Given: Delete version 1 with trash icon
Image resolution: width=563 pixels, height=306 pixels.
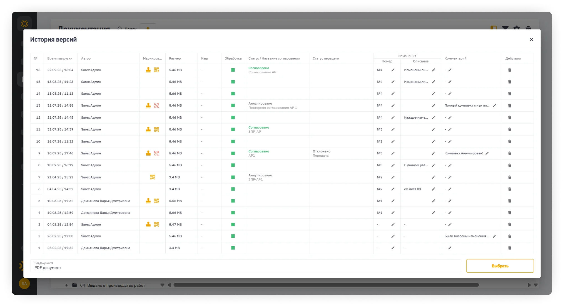Looking at the screenshot, I should click(x=509, y=248).
